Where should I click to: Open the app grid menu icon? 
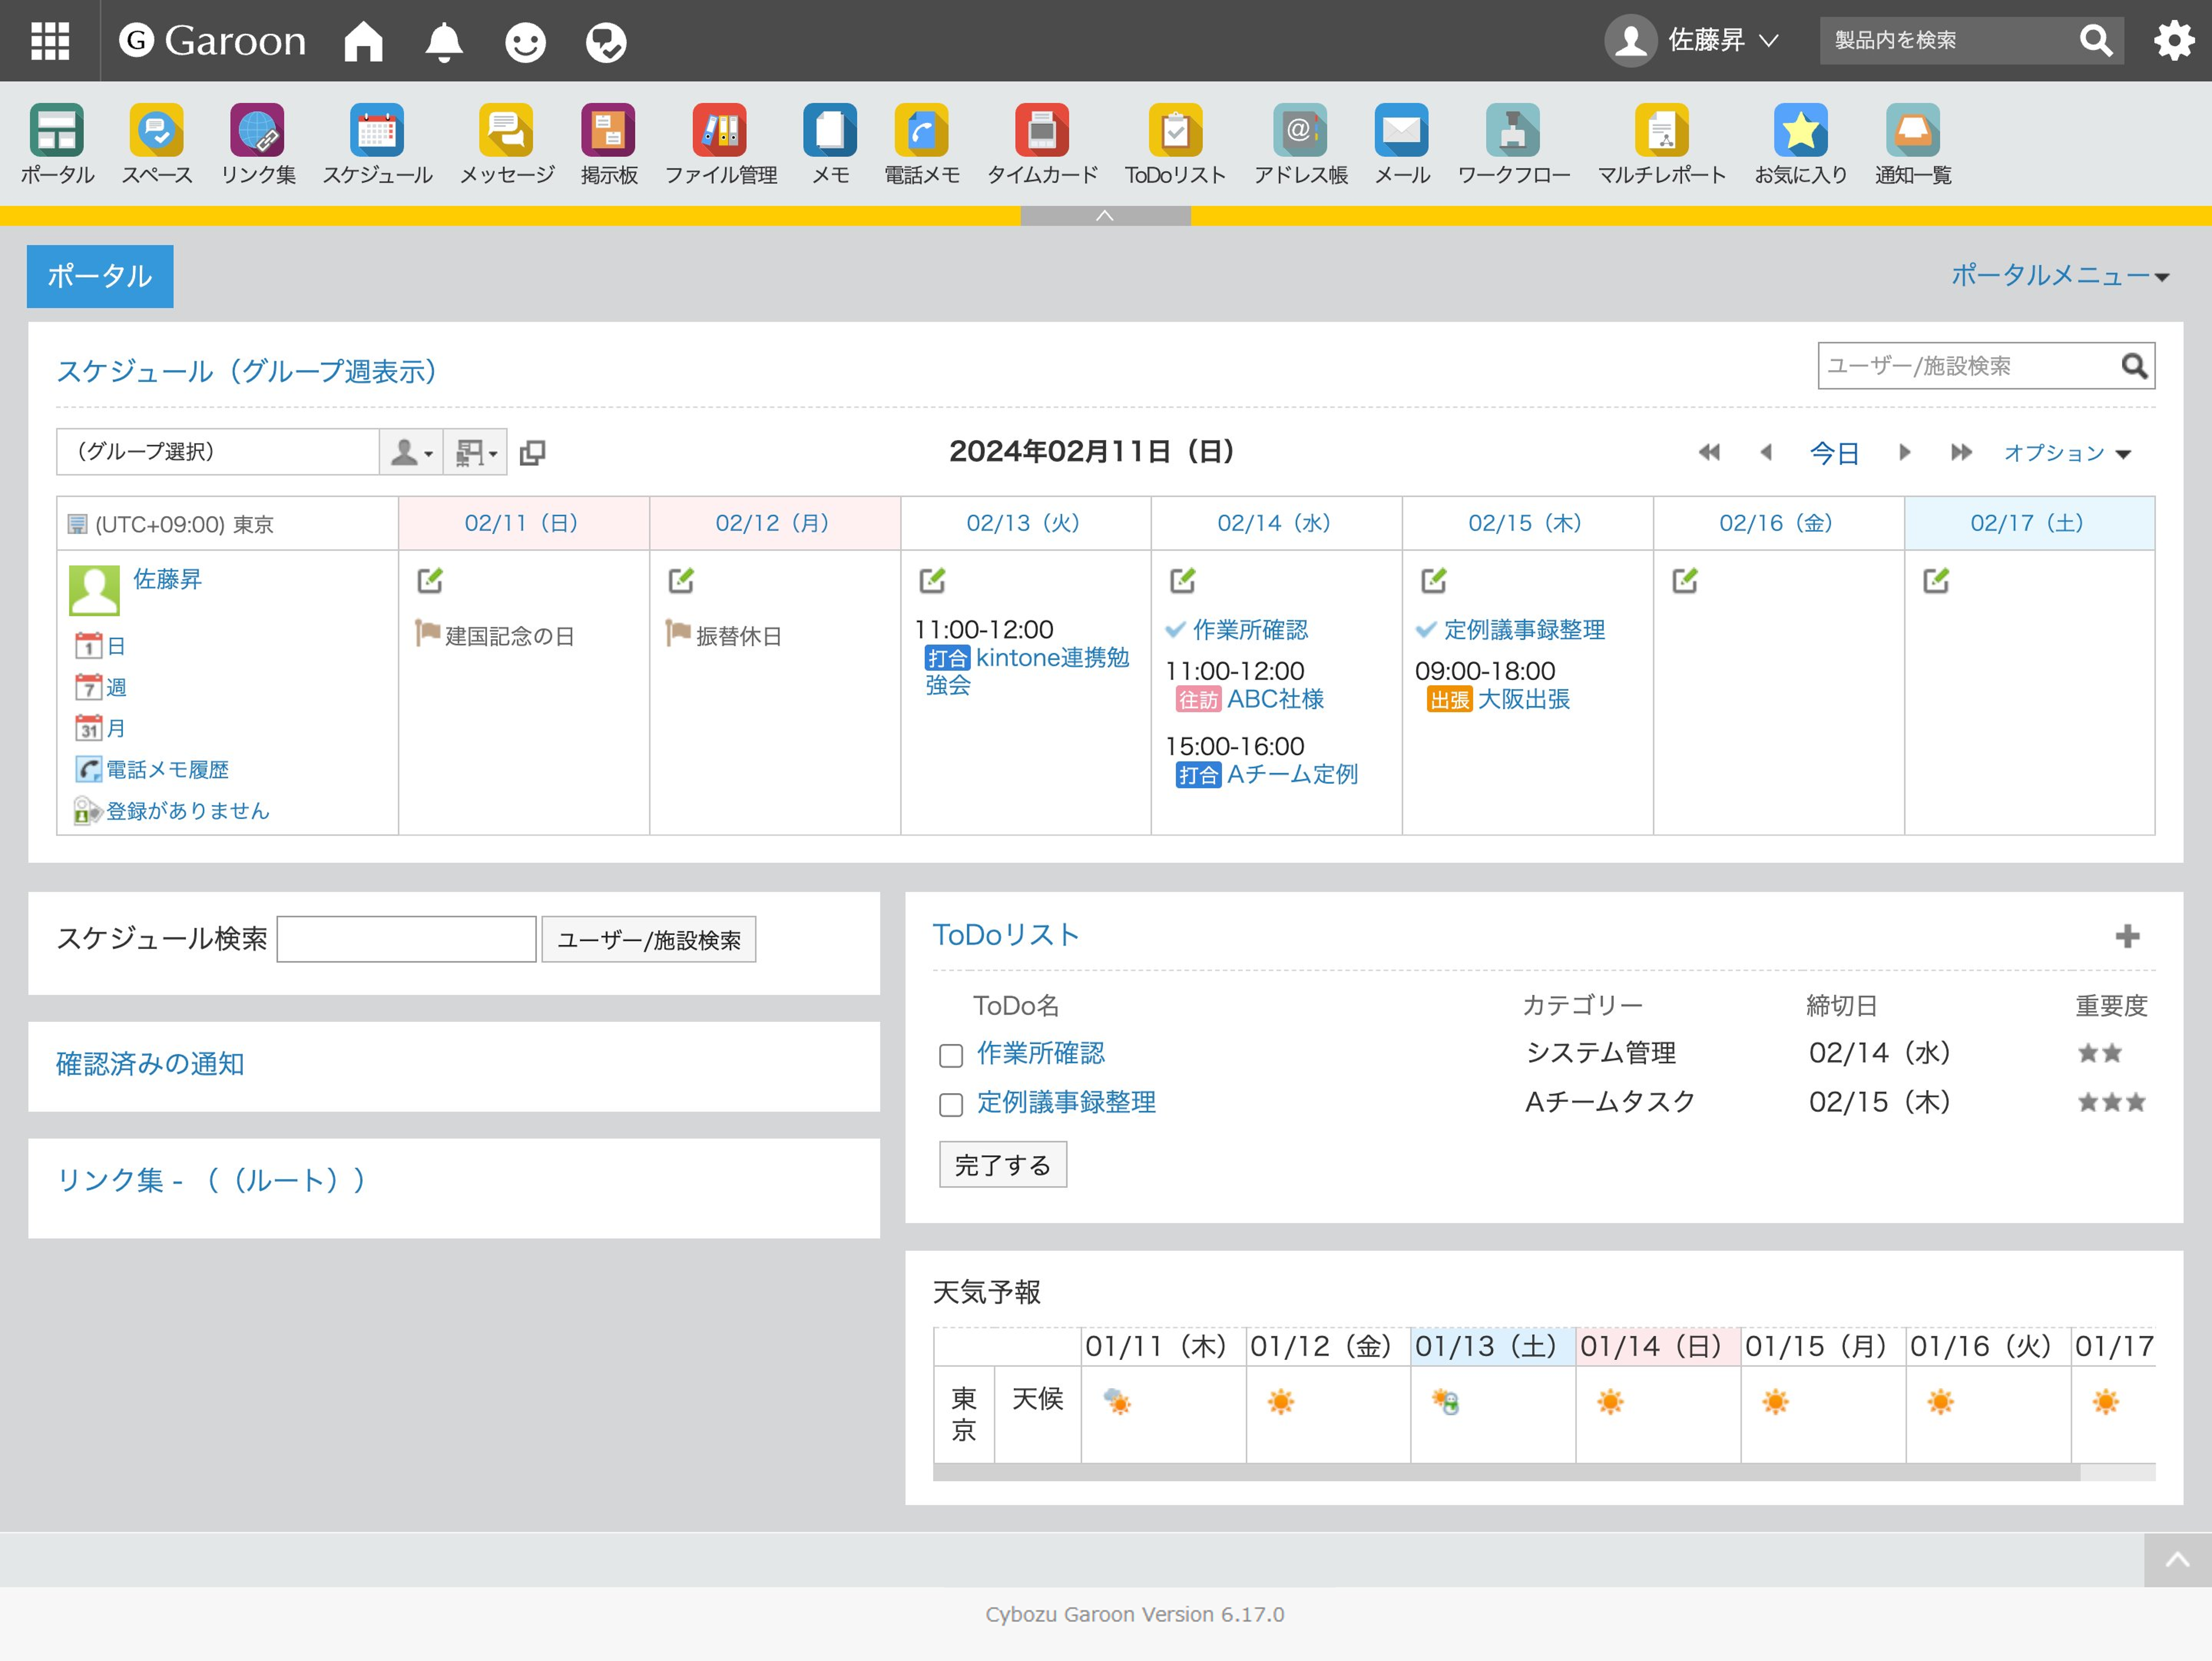point(50,41)
